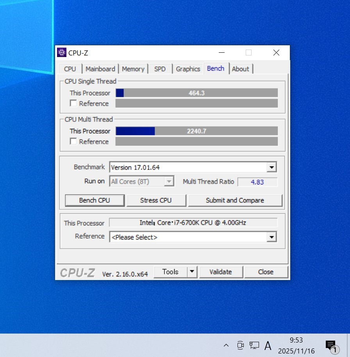Image resolution: width=350 pixels, height=357 pixels.
Task: Switch to the Memory tab
Action: pos(133,69)
